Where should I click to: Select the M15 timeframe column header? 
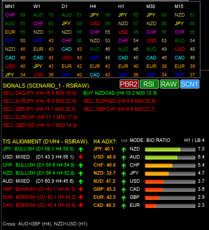pyautogui.click(x=179, y=7)
